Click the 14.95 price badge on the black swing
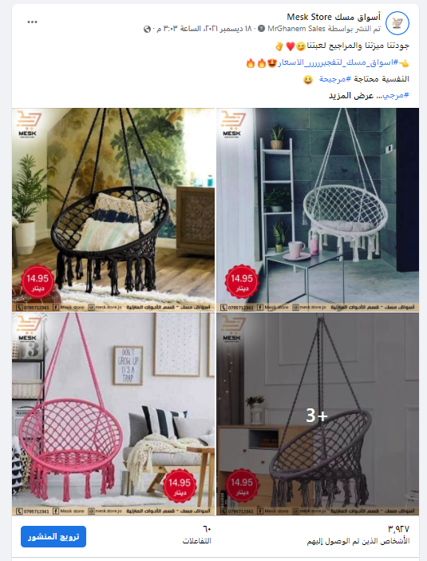The height and width of the screenshot is (561, 427). point(38,282)
